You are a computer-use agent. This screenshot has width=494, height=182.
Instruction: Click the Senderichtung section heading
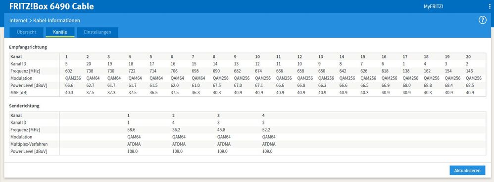25,106
